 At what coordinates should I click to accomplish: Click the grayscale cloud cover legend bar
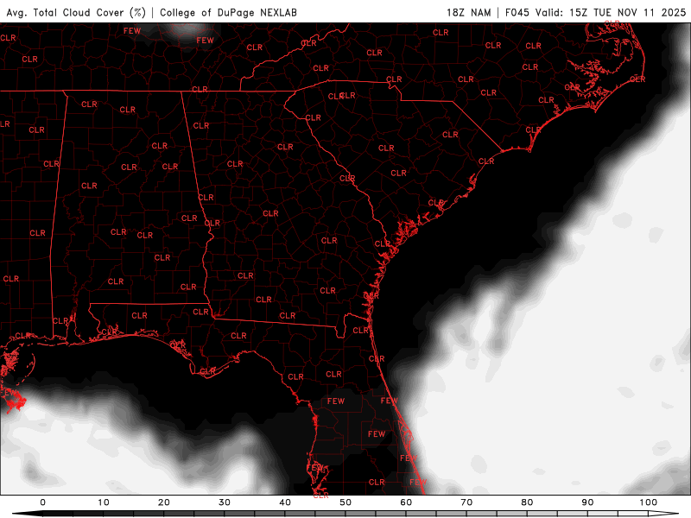pos(345,514)
